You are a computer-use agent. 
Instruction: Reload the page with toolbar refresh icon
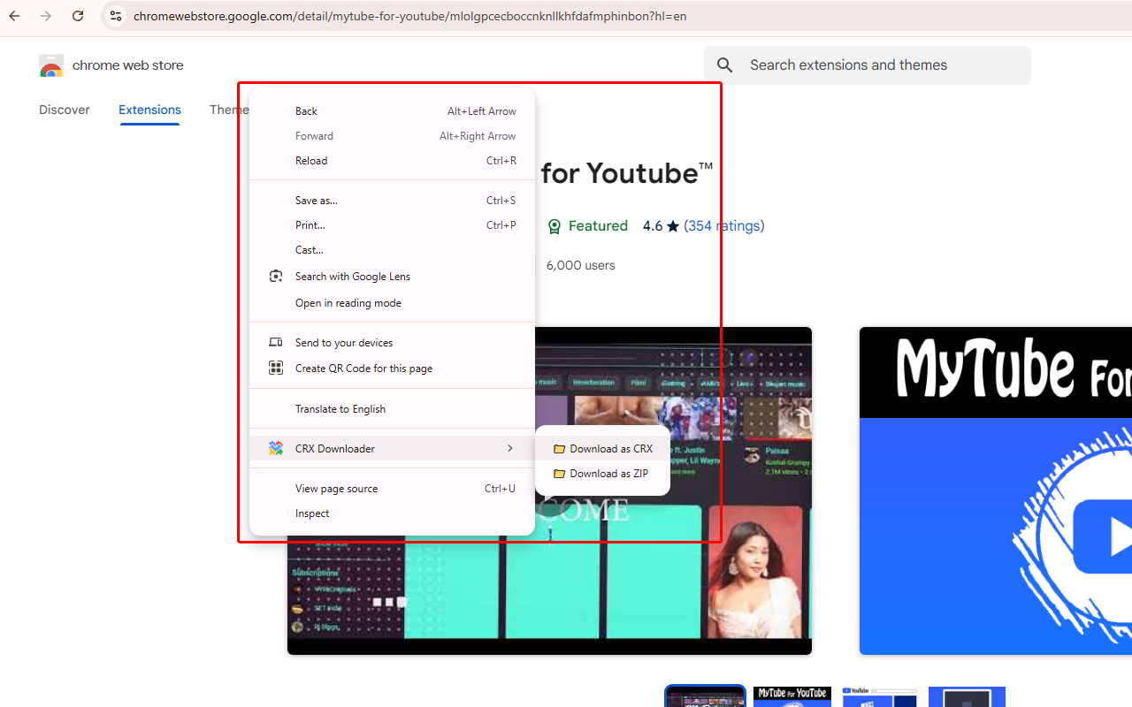(x=78, y=16)
